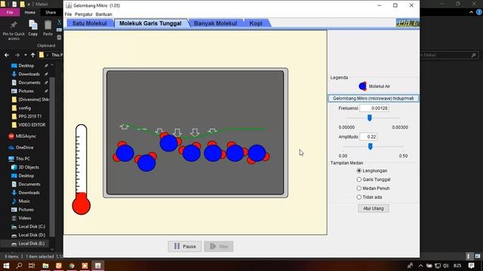The width and height of the screenshot is (483, 271).
Task: Open the Windows Start menu
Action: 6,266
